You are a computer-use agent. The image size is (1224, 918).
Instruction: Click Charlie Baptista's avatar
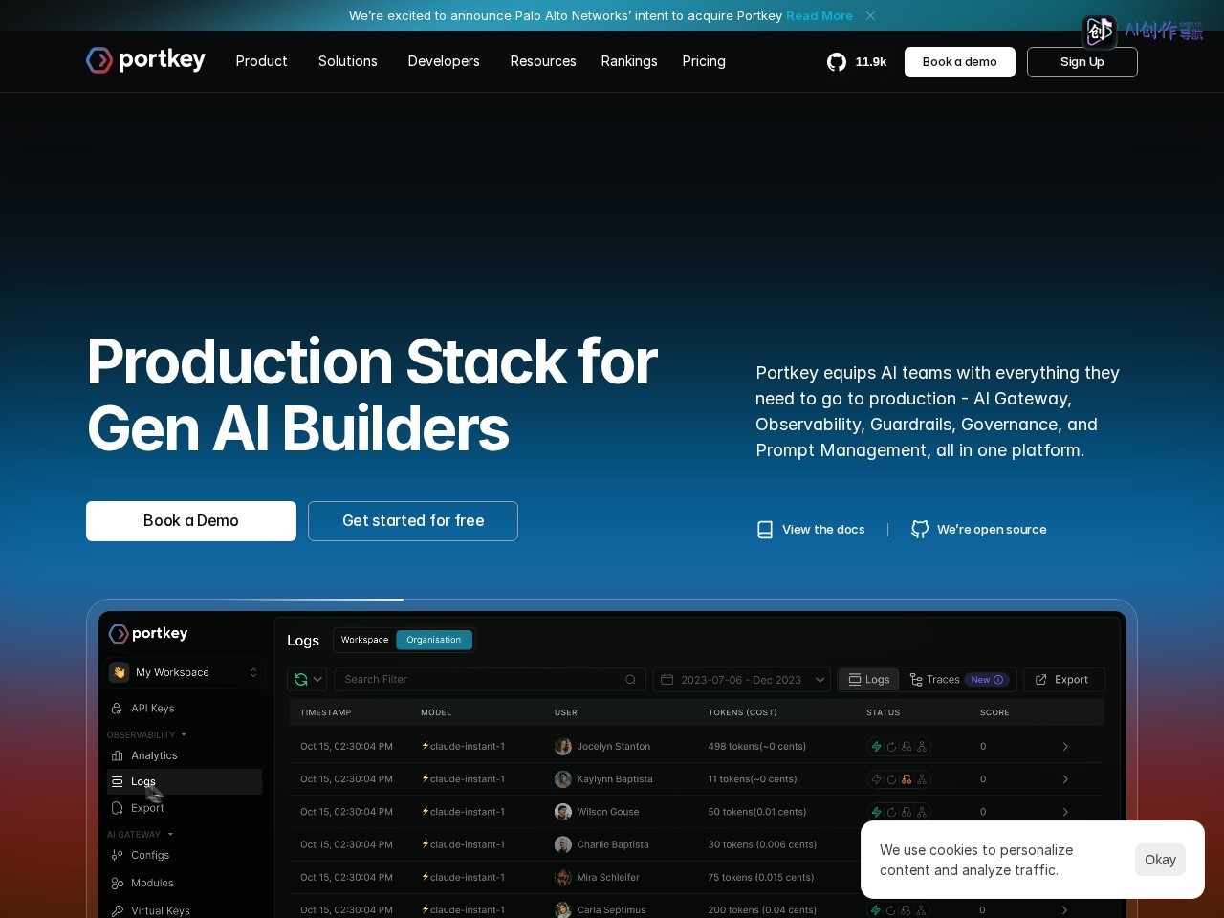click(563, 844)
